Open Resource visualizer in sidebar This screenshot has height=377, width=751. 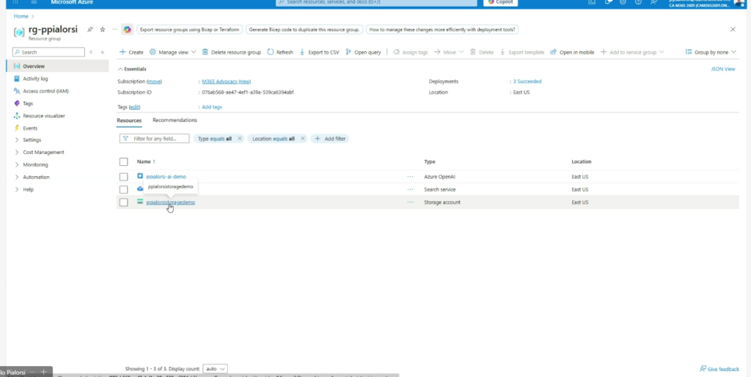coord(43,116)
